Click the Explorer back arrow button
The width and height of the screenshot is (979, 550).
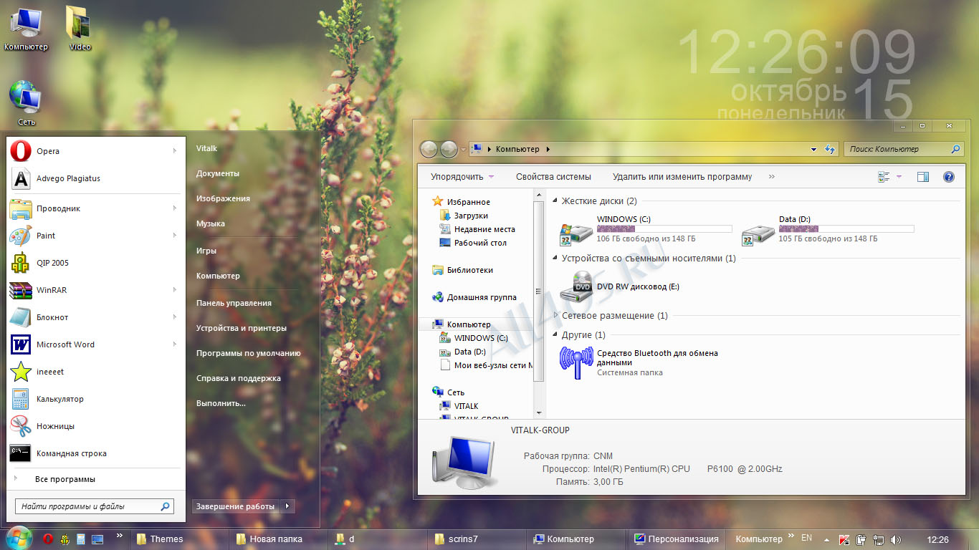pyautogui.click(x=429, y=149)
